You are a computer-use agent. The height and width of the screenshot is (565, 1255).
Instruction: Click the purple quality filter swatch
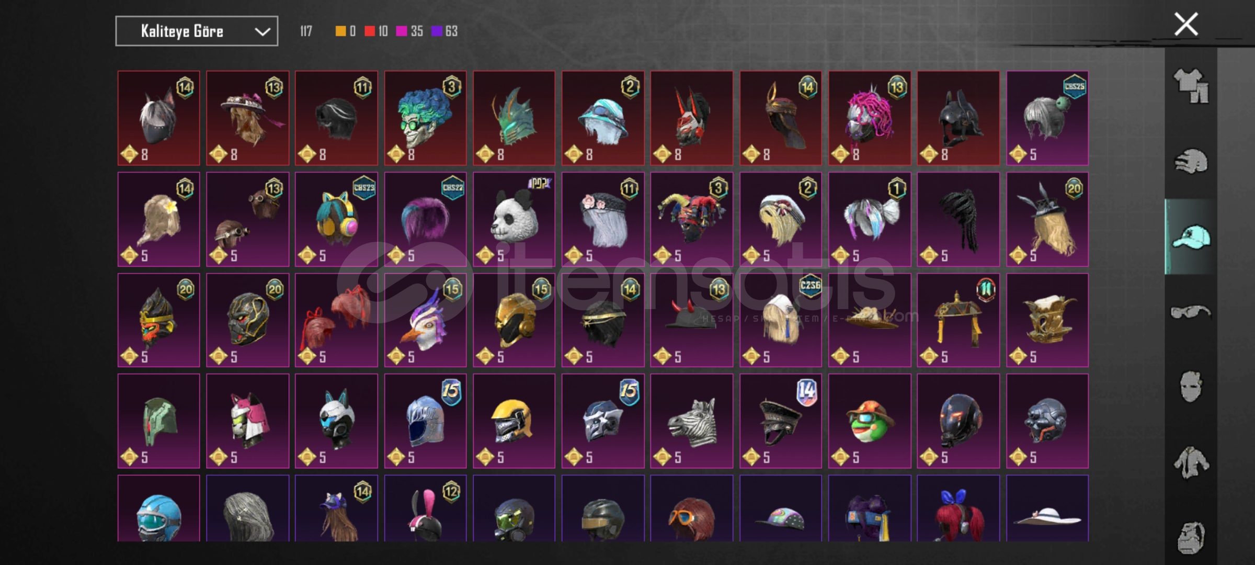[x=437, y=31]
